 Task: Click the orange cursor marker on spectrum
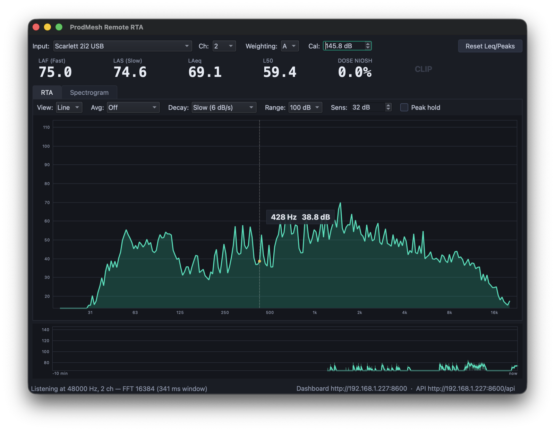click(259, 261)
